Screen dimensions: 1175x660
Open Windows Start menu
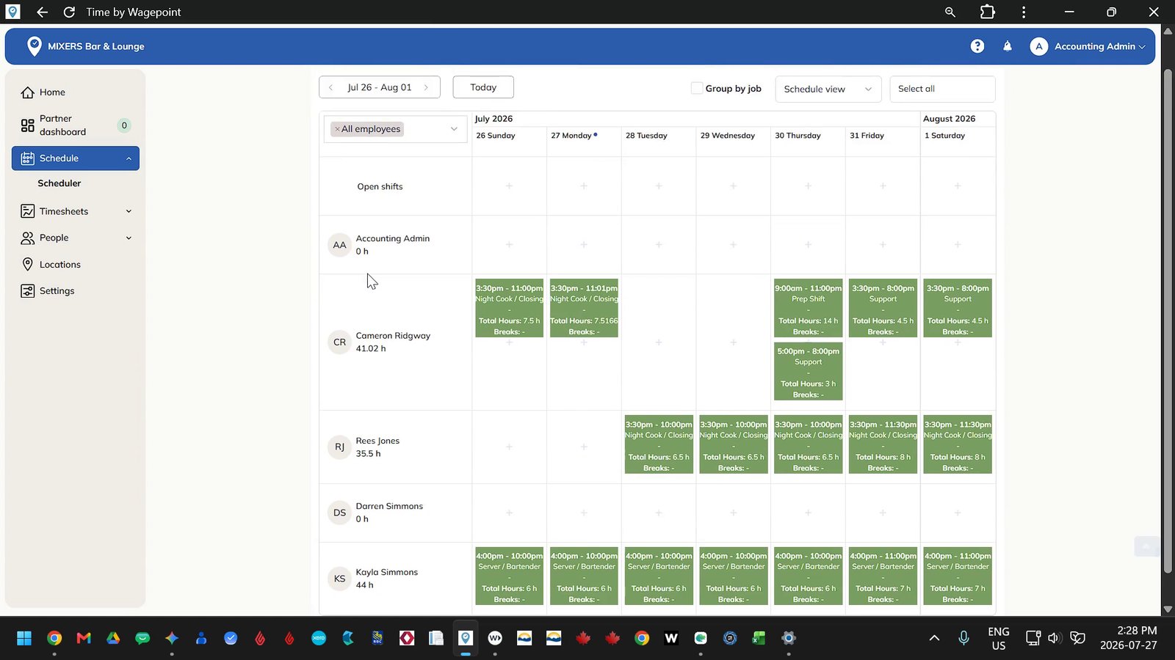click(x=24, y=638)
